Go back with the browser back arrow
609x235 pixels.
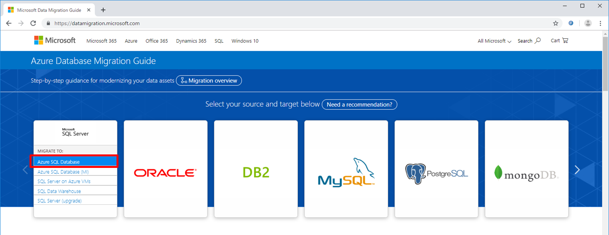point(9,23)
